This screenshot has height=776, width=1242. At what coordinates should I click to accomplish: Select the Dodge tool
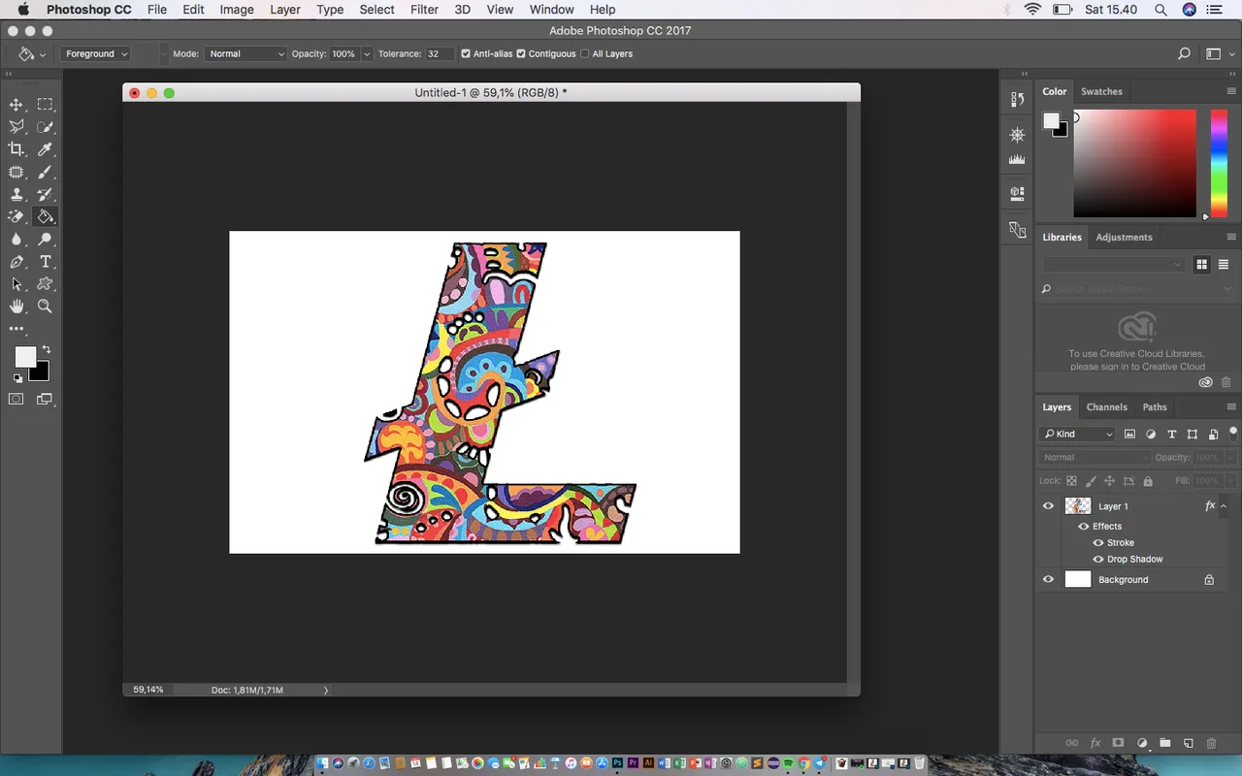tap(45, 239)
